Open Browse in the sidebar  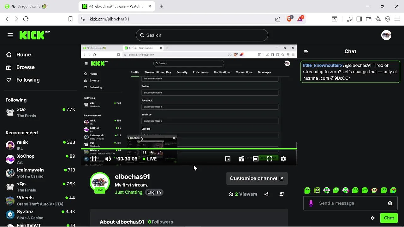(x=21, y=67)
